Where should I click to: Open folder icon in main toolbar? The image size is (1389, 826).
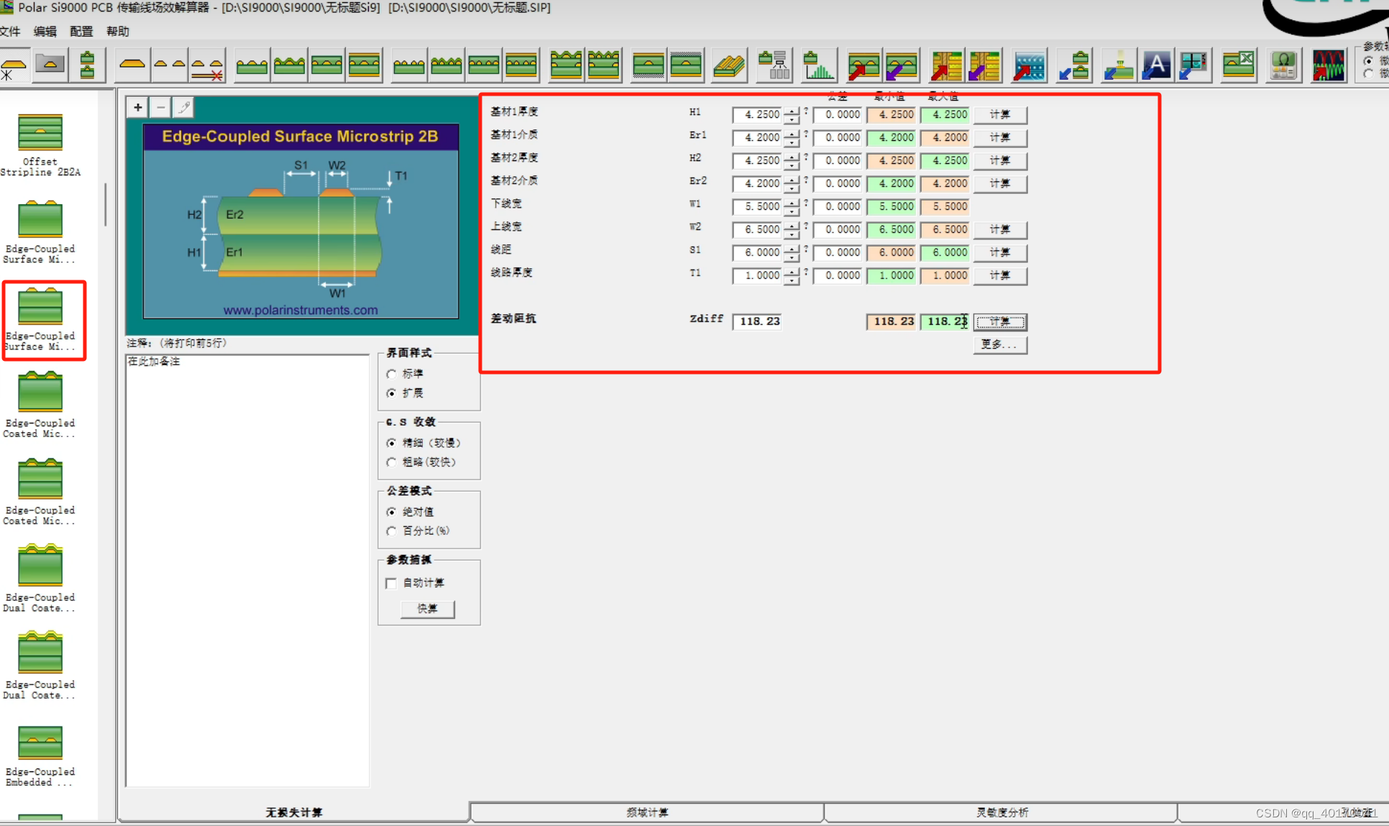pyautogui.click(x=50, y=65)
